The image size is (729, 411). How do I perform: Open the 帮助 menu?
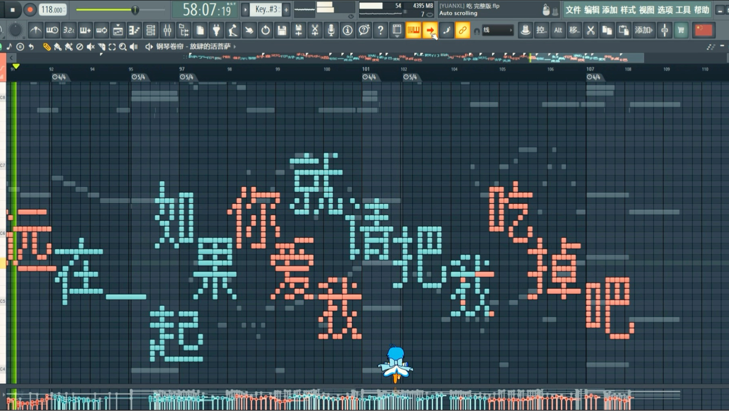point(702,10)
